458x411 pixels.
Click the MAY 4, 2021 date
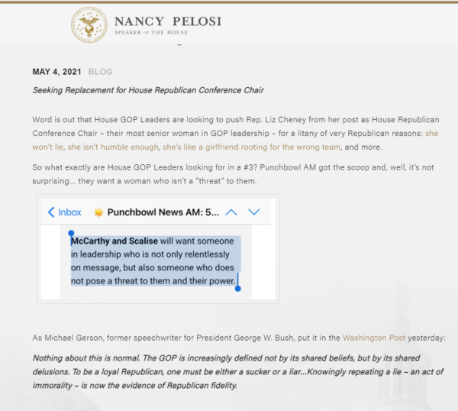coord(56,72)
